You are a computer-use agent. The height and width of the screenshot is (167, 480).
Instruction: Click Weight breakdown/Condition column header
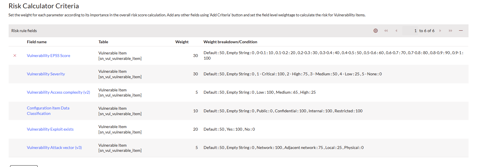click(x=230, y=42)
